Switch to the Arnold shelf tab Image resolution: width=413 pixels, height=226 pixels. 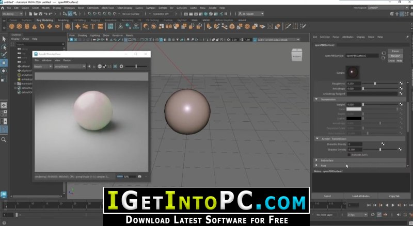[242, 20]
